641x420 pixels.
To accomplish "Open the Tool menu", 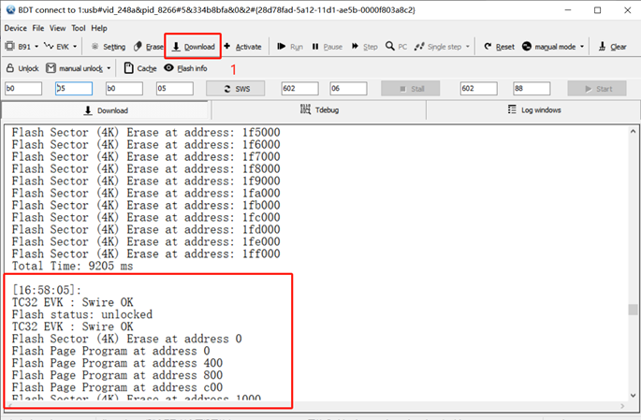I will pos(78,28).
